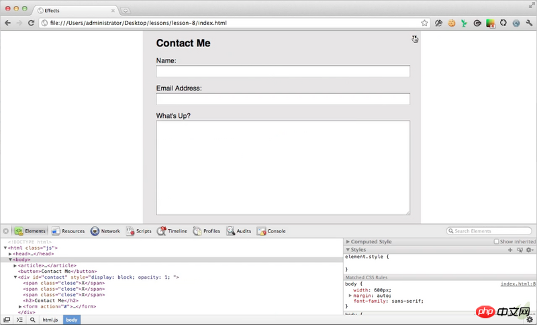Click in the What's Up textarea

coord(283,168)
